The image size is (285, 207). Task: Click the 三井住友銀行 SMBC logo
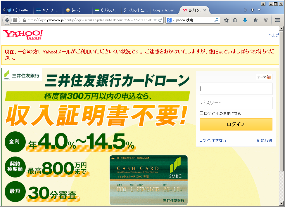click(x=22, y=75)
